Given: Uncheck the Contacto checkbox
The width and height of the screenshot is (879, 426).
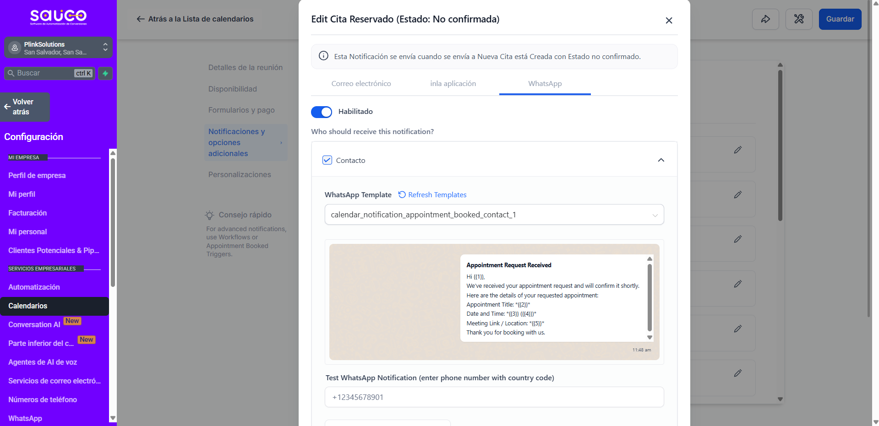Looking at the screenshot, I should (327, 160).
